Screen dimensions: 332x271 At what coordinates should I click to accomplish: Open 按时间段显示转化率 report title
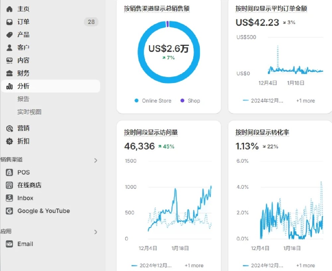click(262, 133)
